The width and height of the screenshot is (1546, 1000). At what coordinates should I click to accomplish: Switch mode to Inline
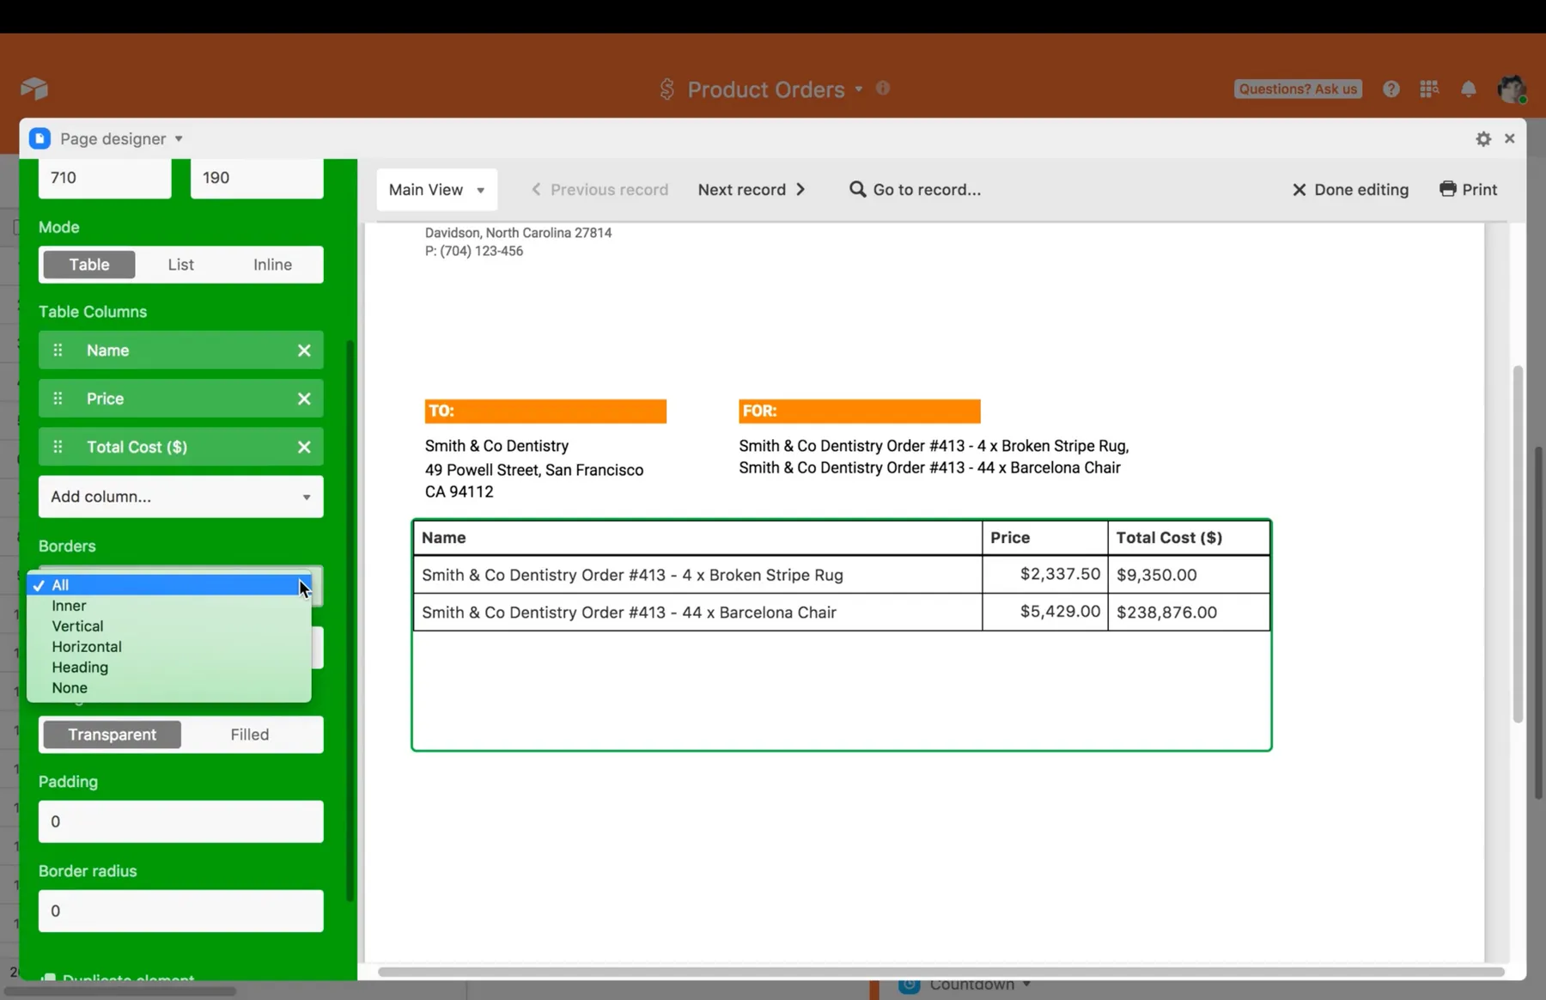coord(272,265)
